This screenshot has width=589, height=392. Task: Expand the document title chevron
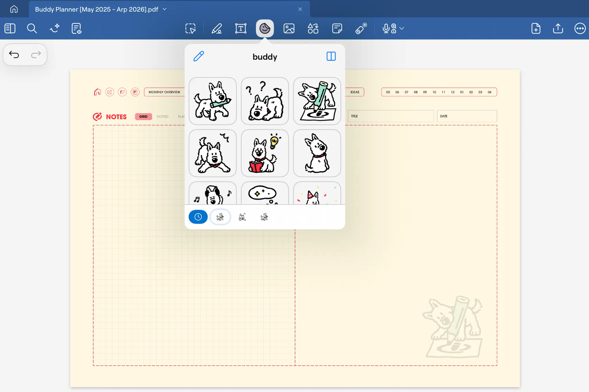[165, 9]
